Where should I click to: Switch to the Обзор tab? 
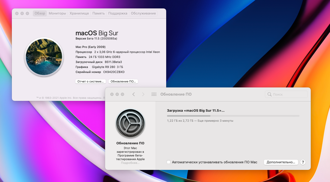pyautogui.click(x=40, y=13)
